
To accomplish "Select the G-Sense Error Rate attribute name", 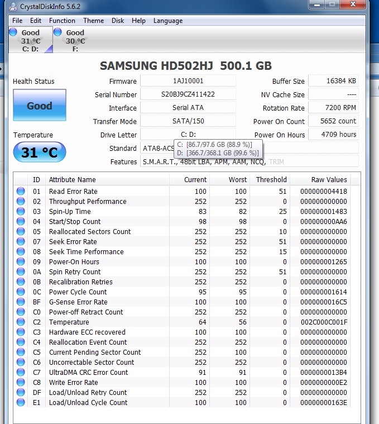I will pyautogui.click(x=78, y=302).
